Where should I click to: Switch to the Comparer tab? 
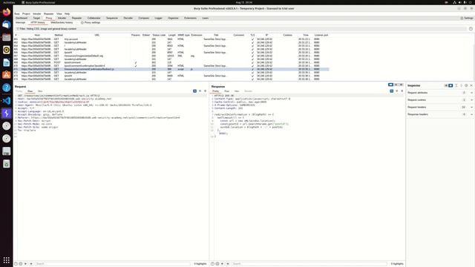143,18
